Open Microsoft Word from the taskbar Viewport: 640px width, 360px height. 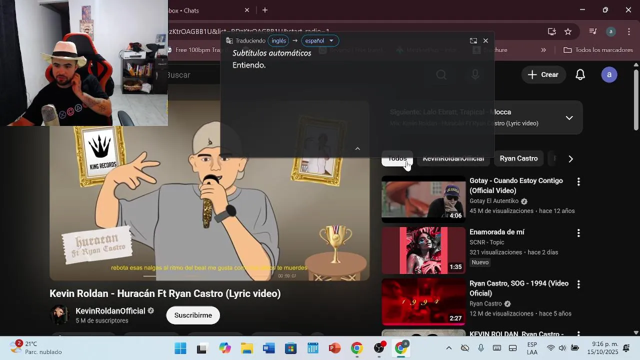tap(269, 348)
